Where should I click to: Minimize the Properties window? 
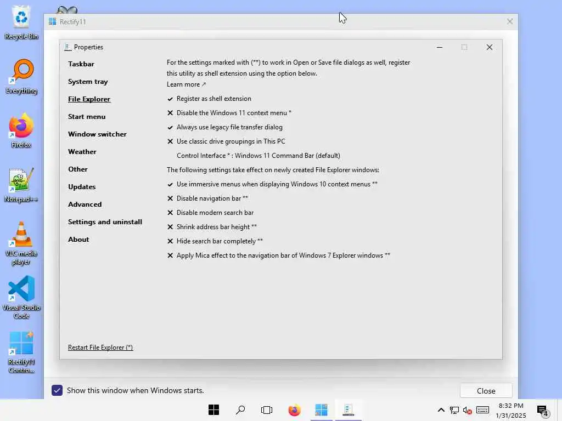(x=440, y=47)
